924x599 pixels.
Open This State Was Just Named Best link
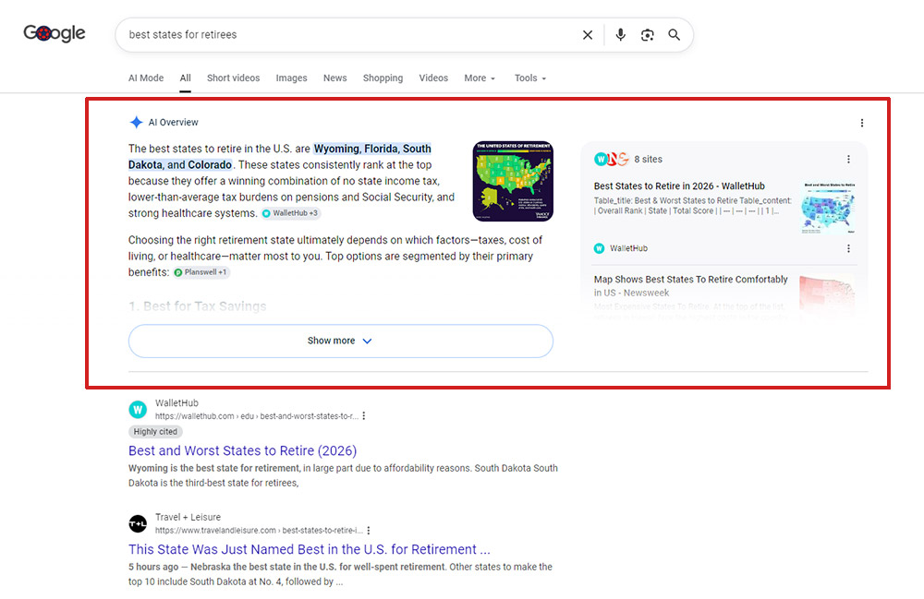click(x=310, y=549)
